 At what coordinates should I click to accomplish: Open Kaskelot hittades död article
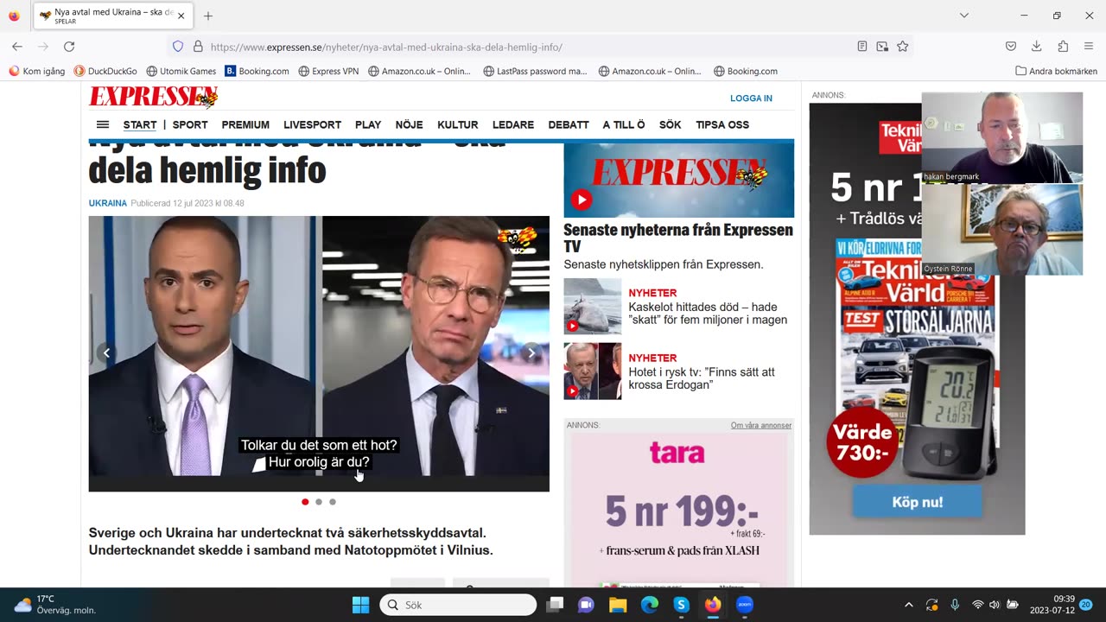(x=708, y=313)
